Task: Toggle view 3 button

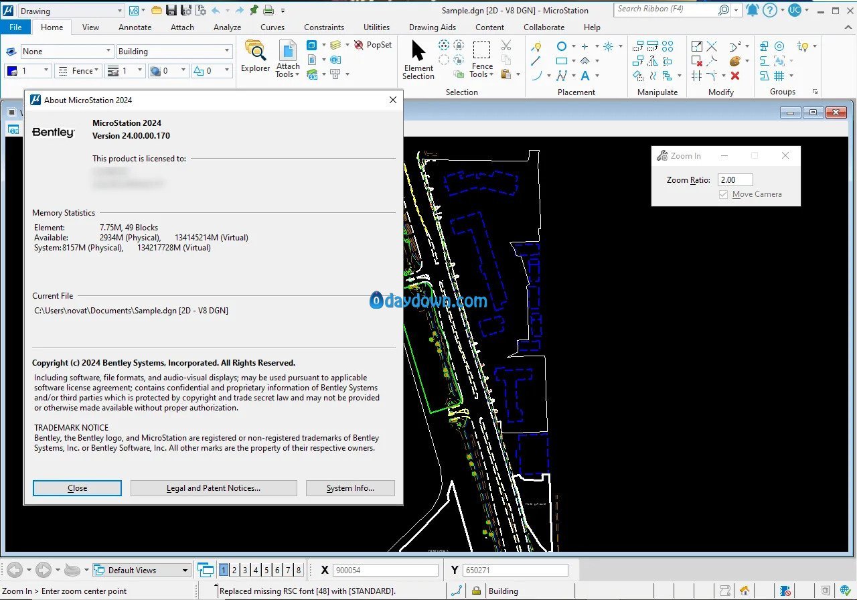Action: [x=245, y=570]
